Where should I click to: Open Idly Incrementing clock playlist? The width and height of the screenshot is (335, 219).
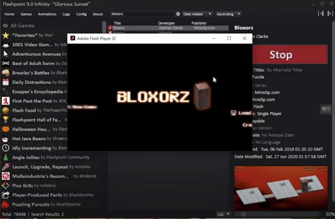coord(34,148)
